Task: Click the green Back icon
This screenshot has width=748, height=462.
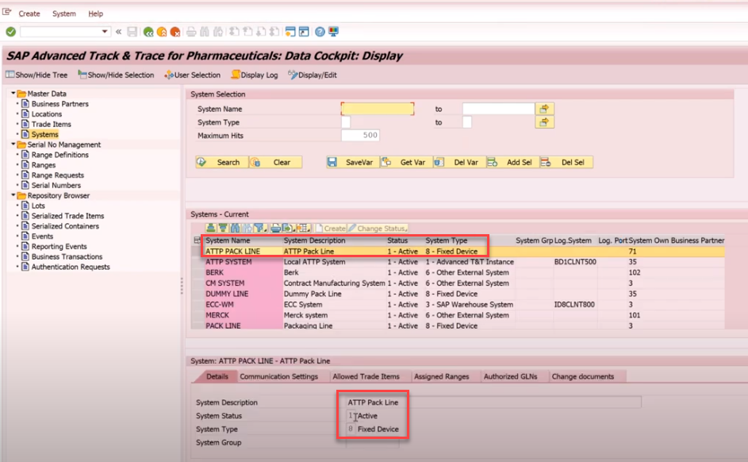Action: pyautogui.click(x=148, y=32)
